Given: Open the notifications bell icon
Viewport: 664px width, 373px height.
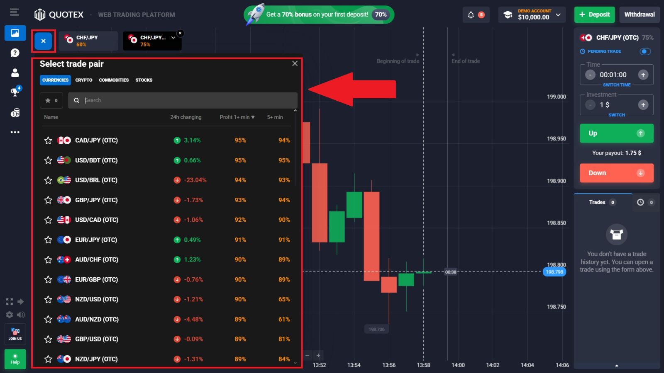Looking at the screenshot, I should (471, 15).
